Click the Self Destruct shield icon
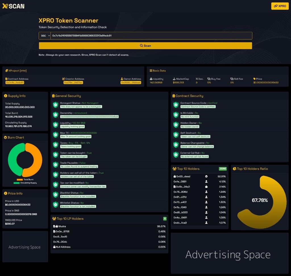The width and height of the screenshot is (291, 276). (176, 135)
